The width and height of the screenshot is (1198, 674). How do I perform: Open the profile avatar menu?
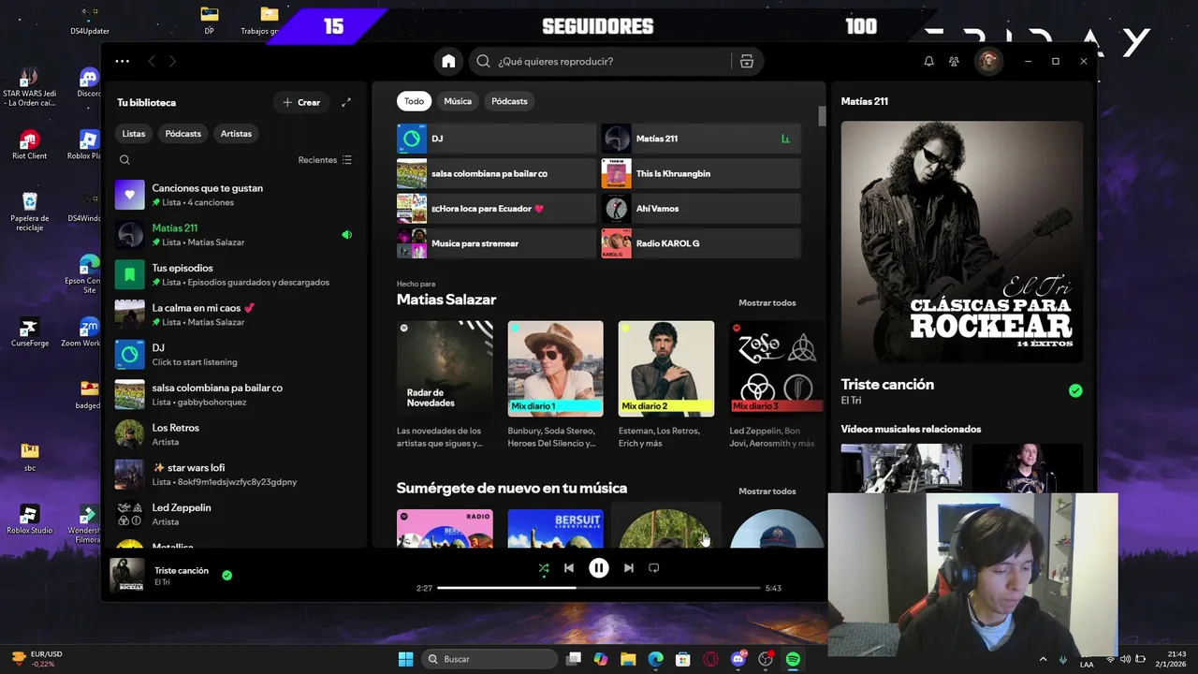pyautogui.click(x=988, y=61)
